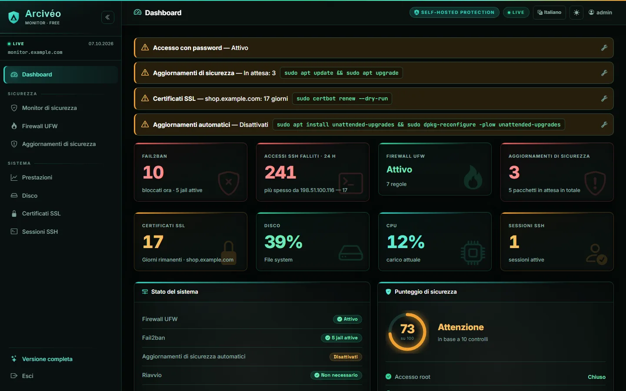Click the Disattivati badge for automatic updates
The height and width of the screenshot is (391, 626).
[346, 357]
